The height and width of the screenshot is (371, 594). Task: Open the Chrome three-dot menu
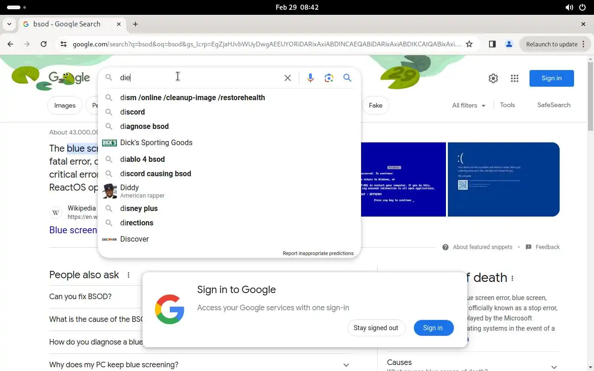[x=584, y=44]
